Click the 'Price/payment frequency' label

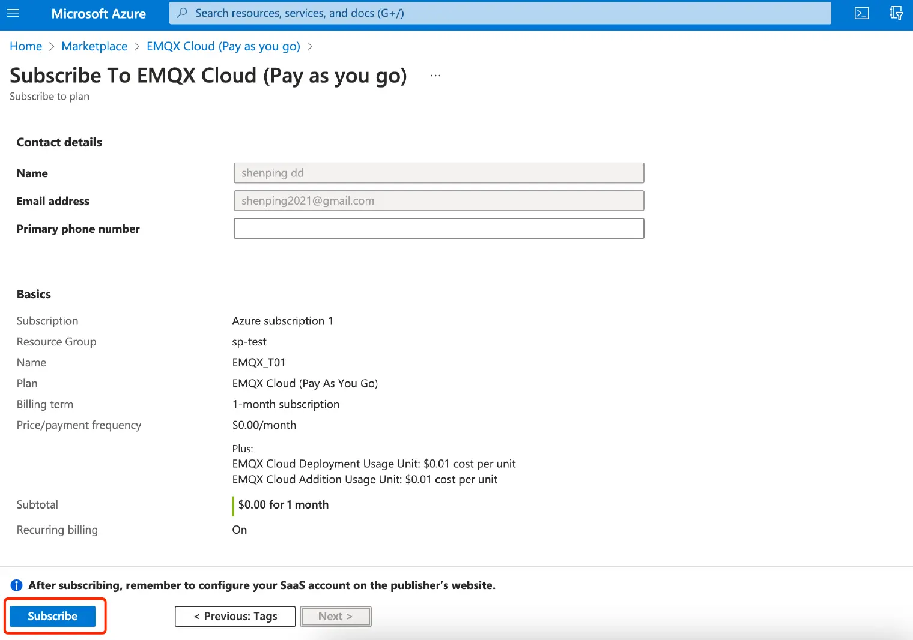coord(79,425)
